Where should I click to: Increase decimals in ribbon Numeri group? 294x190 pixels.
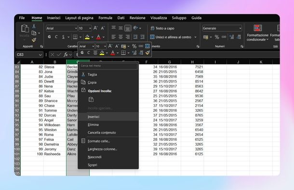pyautogui.click(x=231, y=37)
